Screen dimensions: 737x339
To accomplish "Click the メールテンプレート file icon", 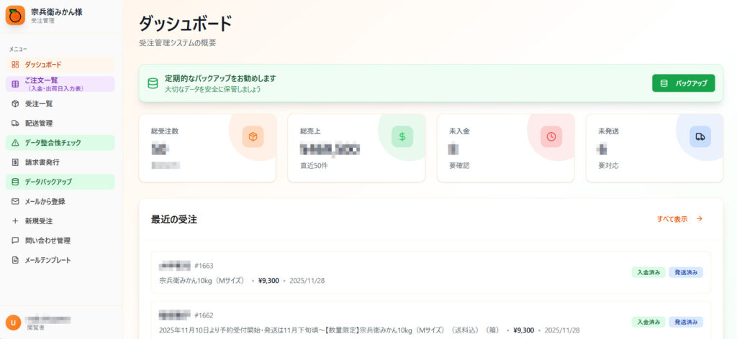I will (15, 260).
